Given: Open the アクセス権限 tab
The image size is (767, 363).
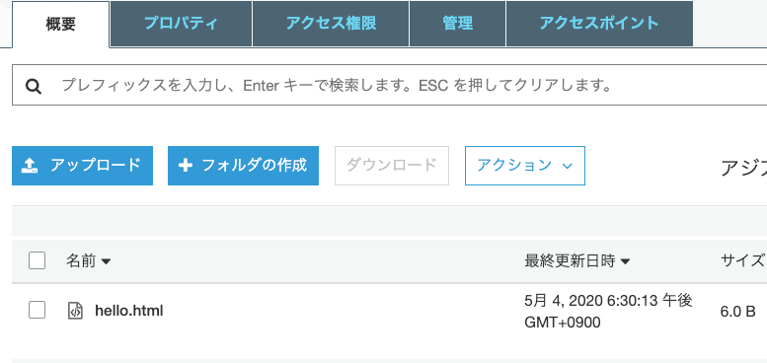Looking at the screenshot, I should pyautogui.click(x=331, y=24).
